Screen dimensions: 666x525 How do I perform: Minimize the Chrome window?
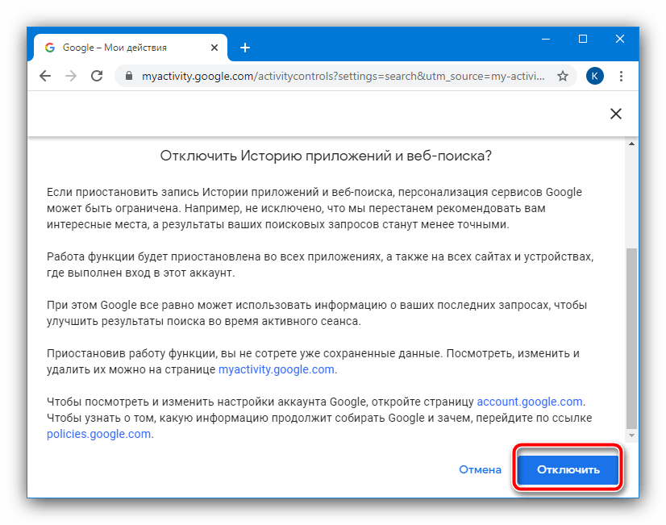pos(546,39)
